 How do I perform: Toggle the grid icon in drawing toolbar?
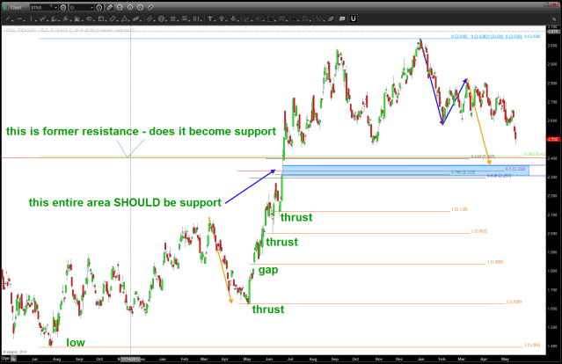[x=270, y=18]
